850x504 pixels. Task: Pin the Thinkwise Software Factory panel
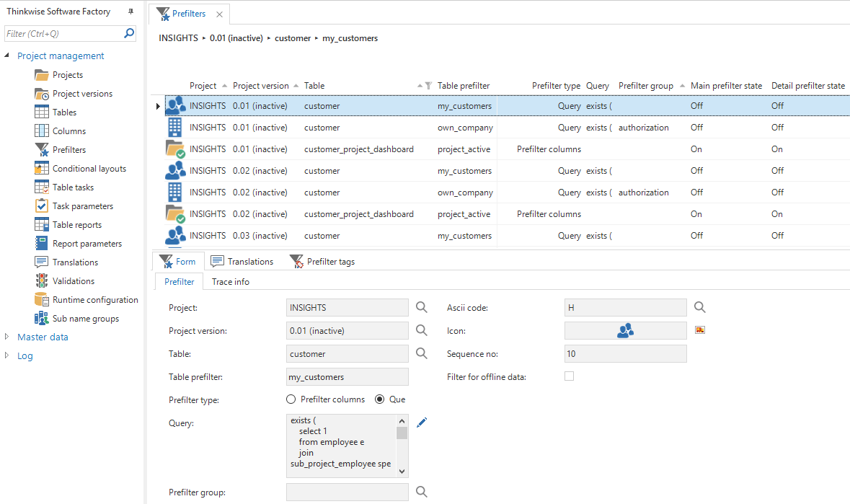point(130,12)
